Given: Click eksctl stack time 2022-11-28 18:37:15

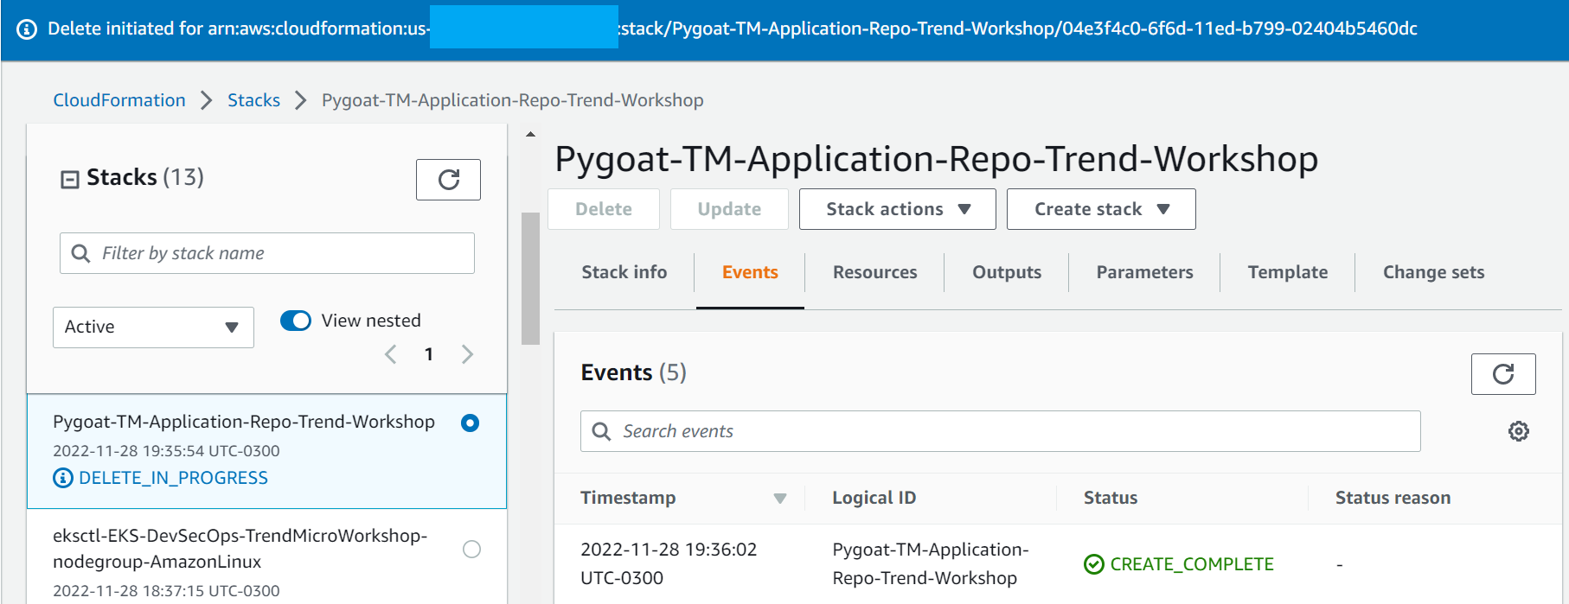Looking at the screenshot, I should pos(166,591).
